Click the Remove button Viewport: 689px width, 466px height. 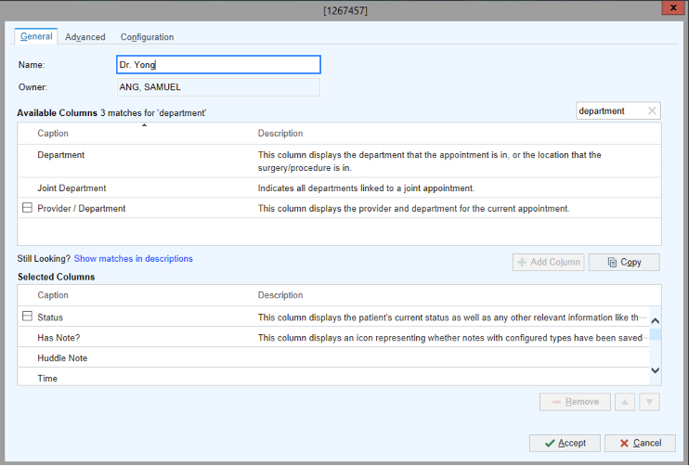click(x=575, y=402)
